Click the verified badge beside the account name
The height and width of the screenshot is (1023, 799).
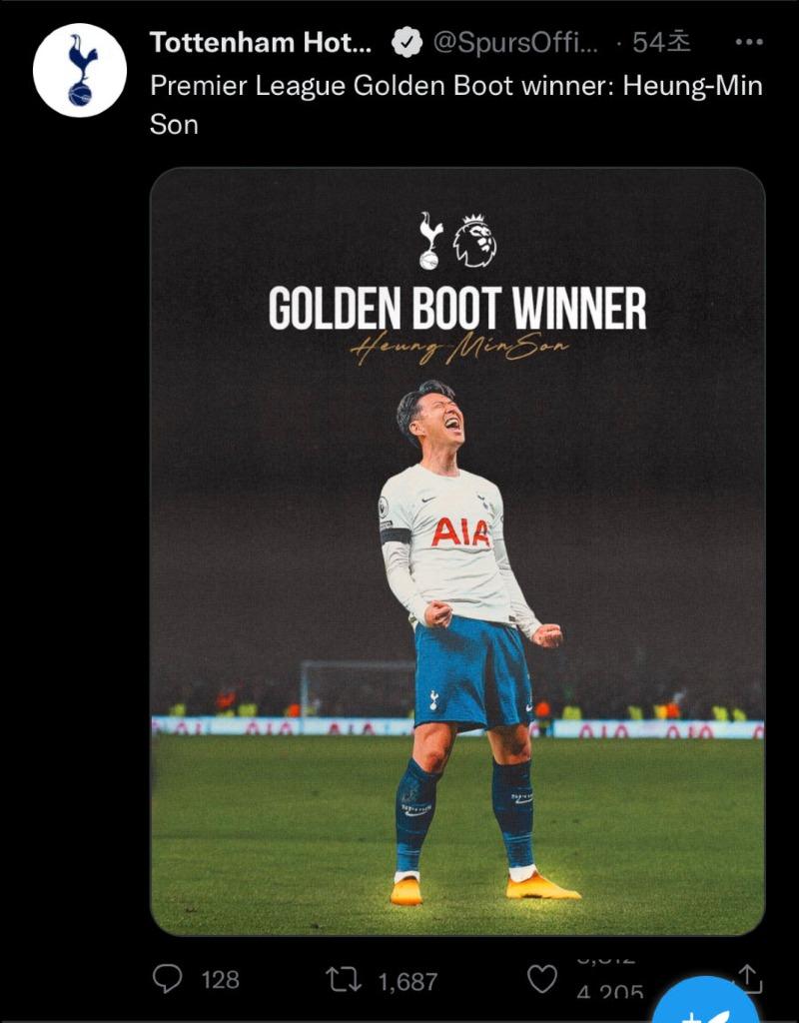point(407,43)
